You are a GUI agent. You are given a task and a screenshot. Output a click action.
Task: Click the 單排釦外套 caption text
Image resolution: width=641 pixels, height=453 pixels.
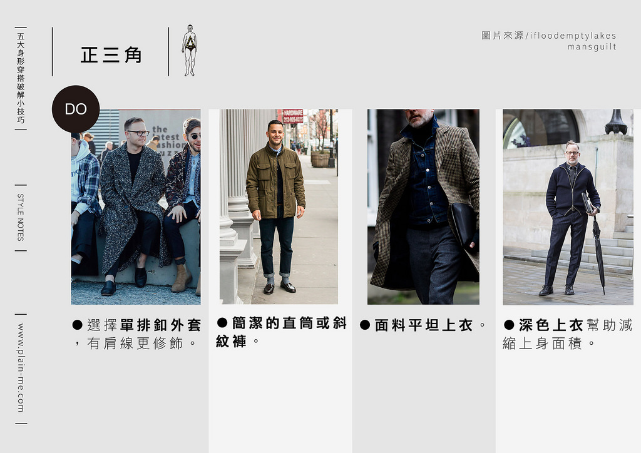[x=160, y=325]
